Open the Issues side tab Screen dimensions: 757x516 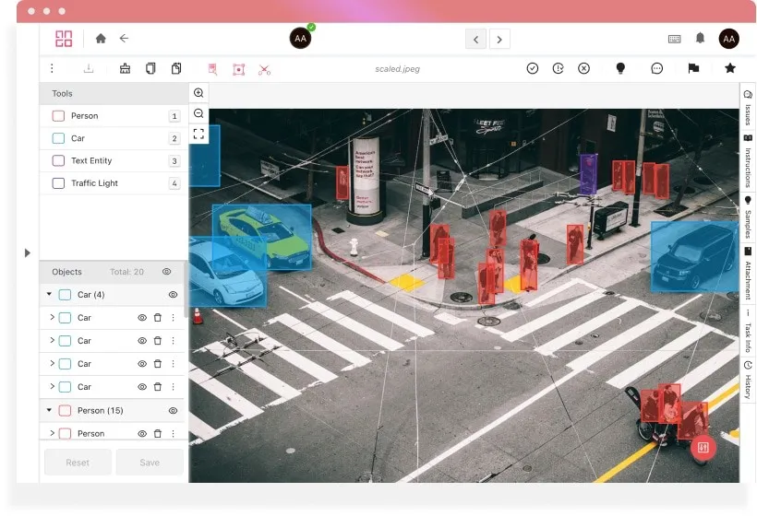(x=748, y=108)
